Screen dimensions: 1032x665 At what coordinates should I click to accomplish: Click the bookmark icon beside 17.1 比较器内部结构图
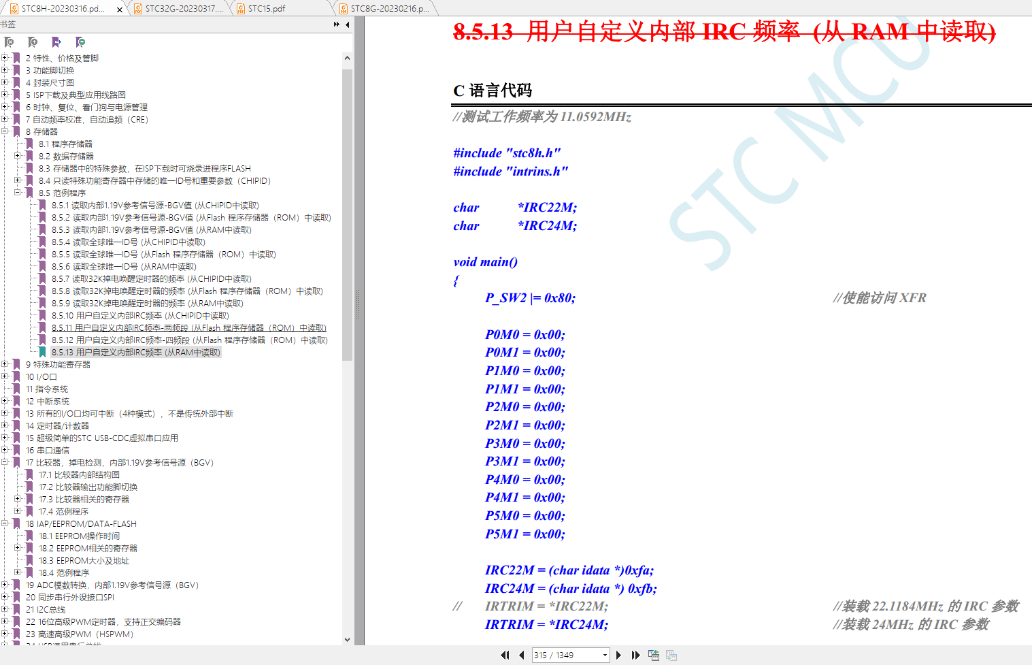(29, 474)
